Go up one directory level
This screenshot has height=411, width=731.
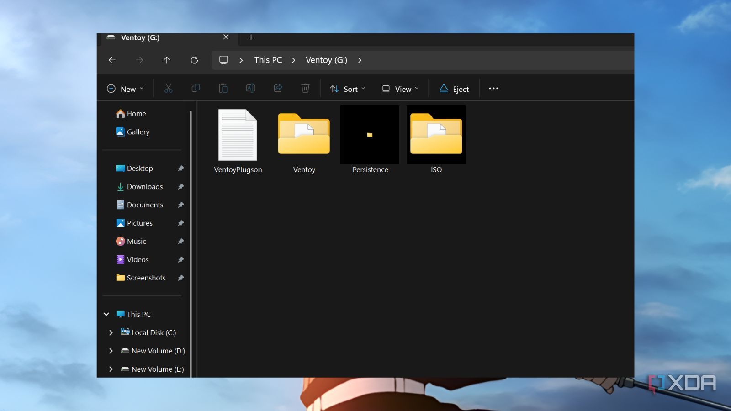pos(167,60)
